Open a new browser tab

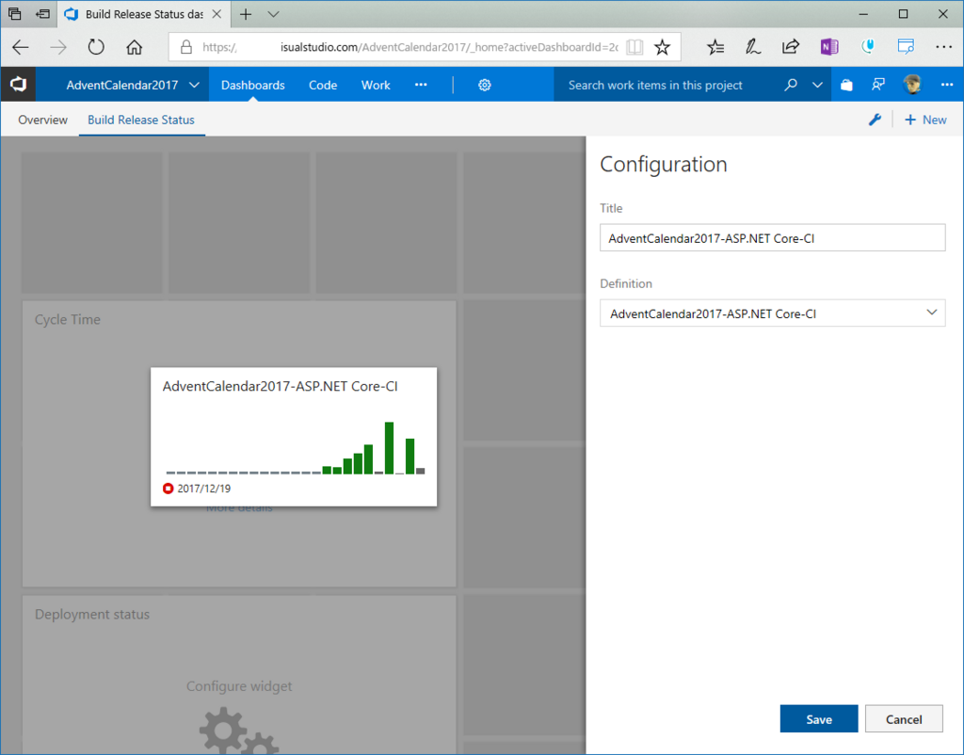coord(246,14)
